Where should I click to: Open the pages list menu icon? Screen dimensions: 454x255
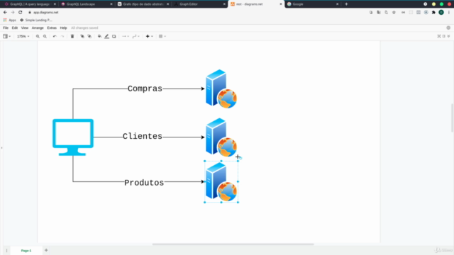6,251
